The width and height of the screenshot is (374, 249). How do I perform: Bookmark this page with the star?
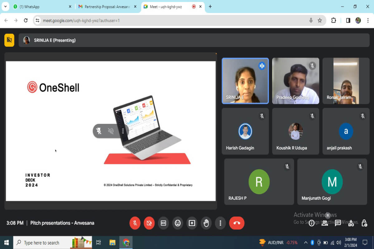click(320, 21)
